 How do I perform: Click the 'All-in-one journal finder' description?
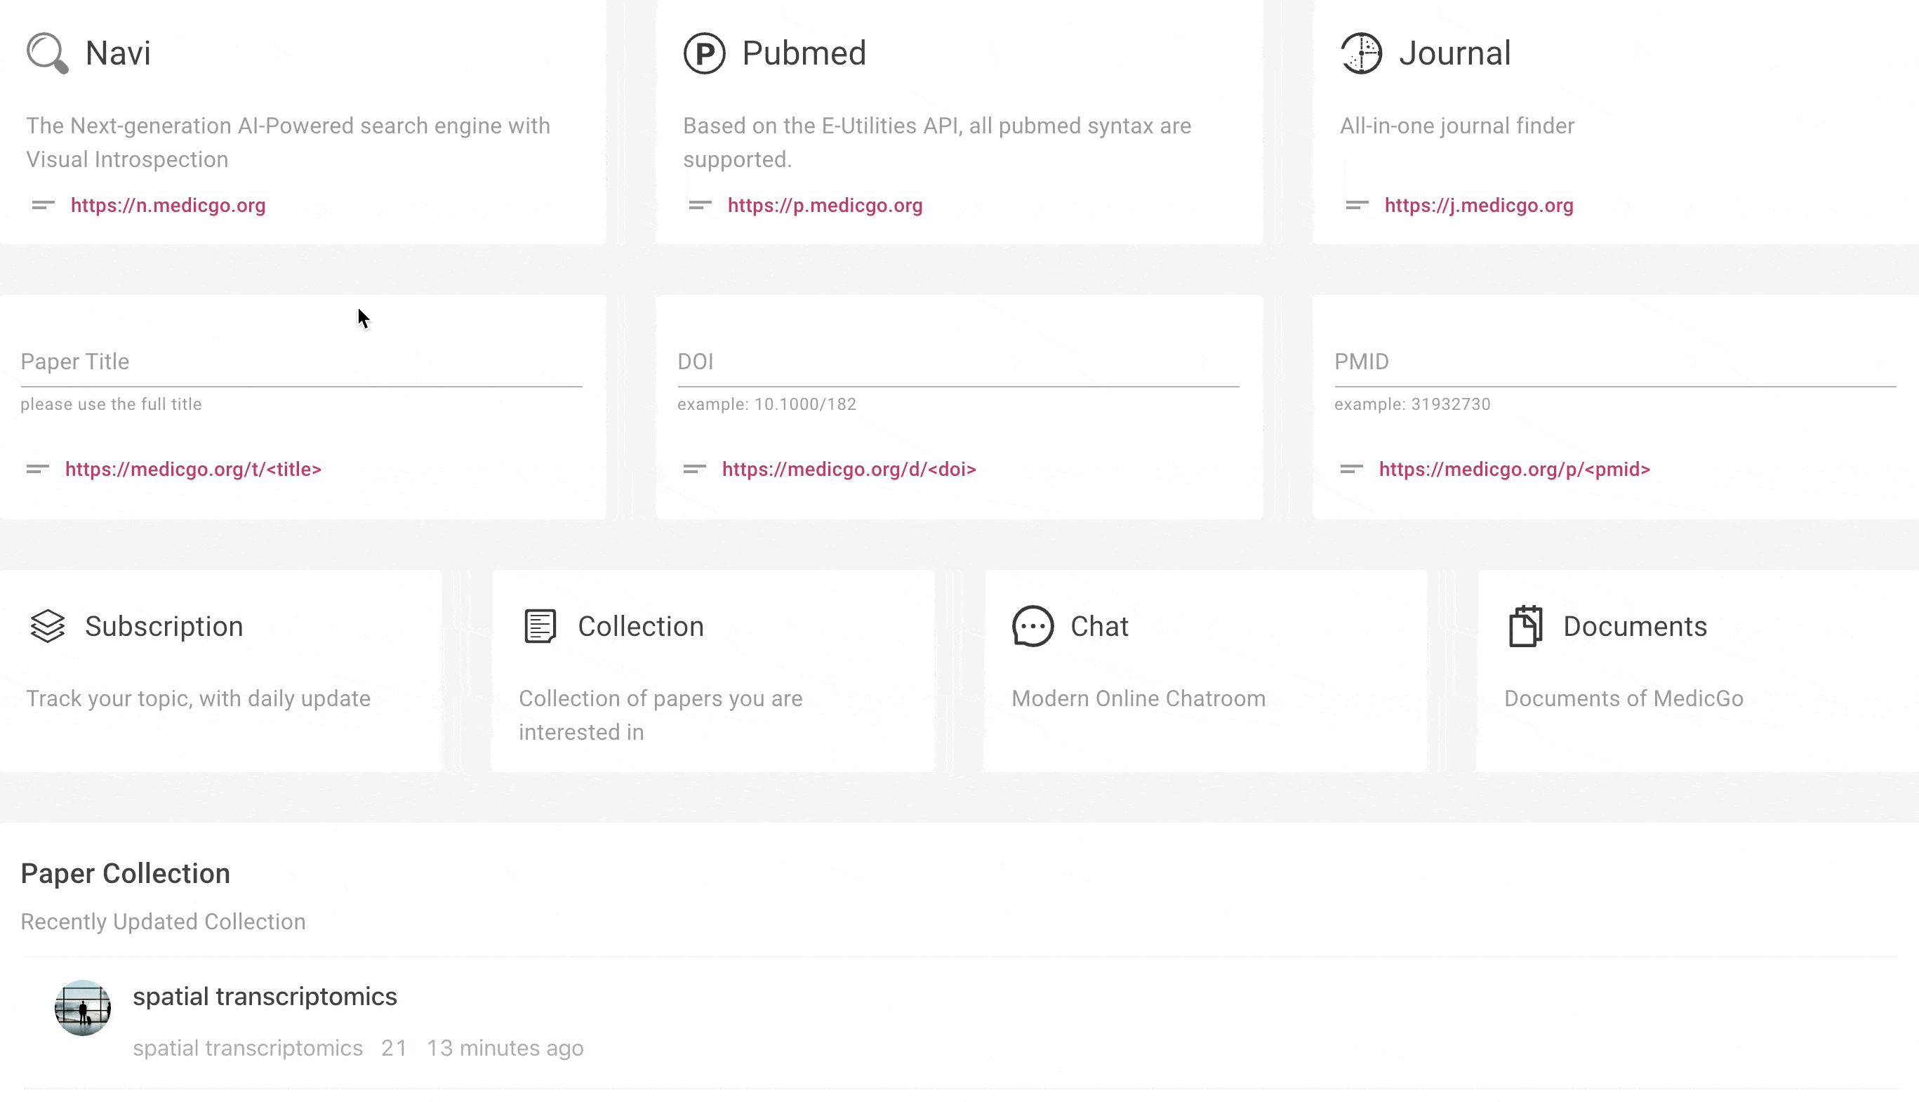pyautogui.click(x=1456, y=126)
